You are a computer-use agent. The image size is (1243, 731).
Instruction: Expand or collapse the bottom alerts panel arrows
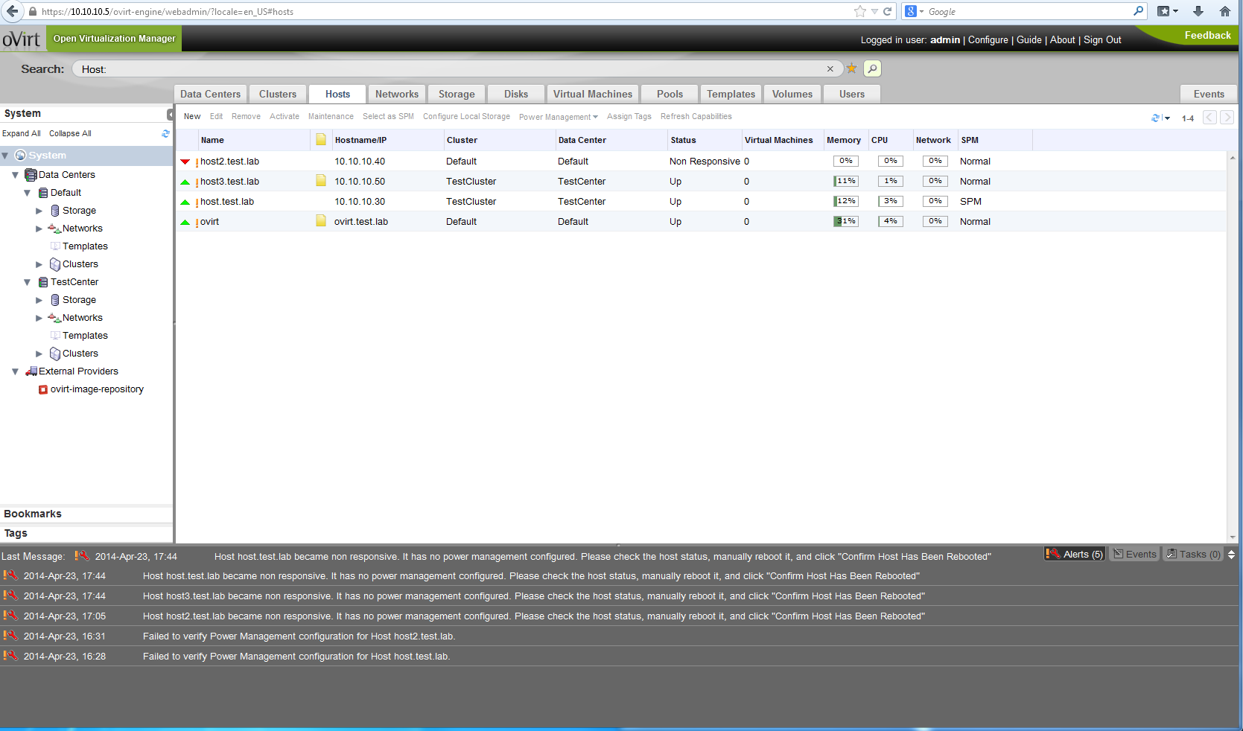click(x=1231, y=555)
